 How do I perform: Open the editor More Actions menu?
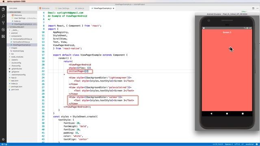click(257, 8)
